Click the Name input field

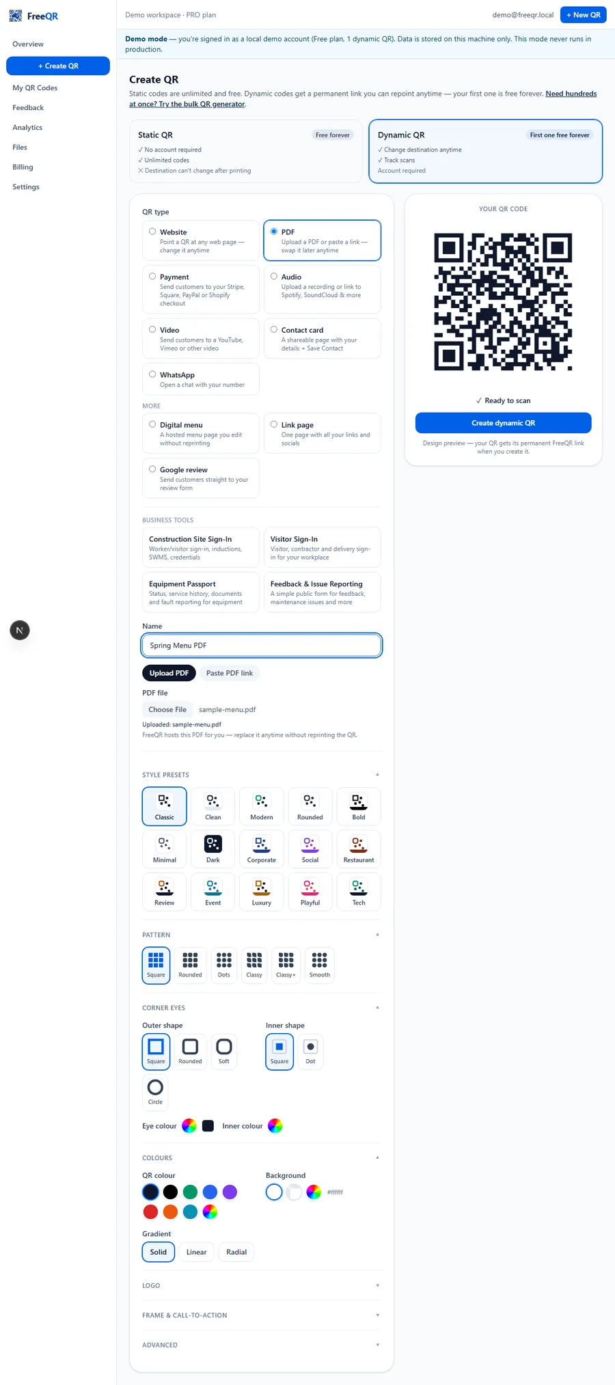261,645
